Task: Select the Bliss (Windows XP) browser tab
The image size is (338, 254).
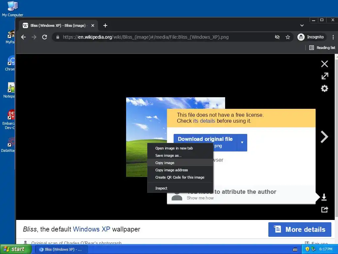Action: coord(58,25)
